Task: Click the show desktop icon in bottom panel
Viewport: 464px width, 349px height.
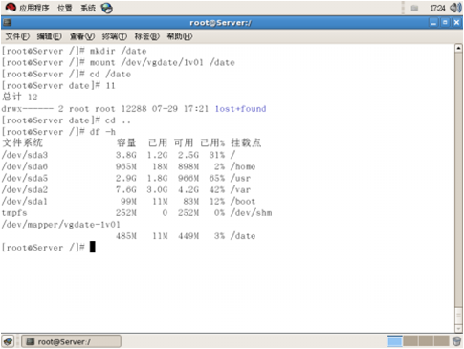Action: (9, 341)
